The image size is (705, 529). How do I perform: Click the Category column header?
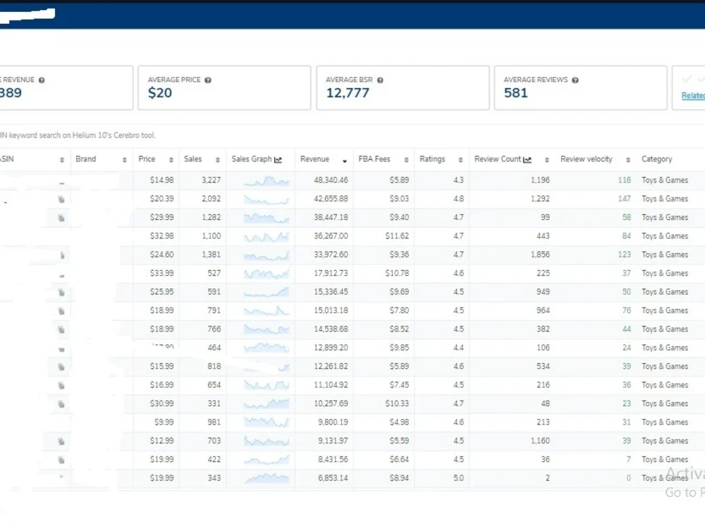click(656, 159)
